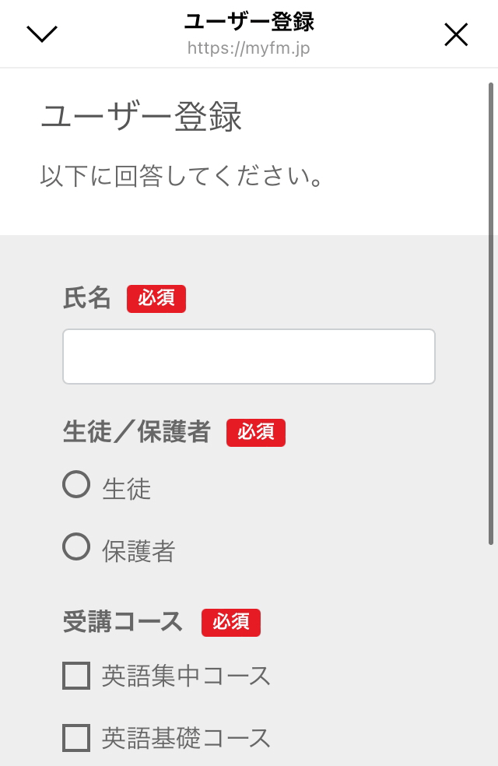Viewport: 498px width, 766px height.
Task: Choose the 保護者 radio option
Action: point(76,547)
